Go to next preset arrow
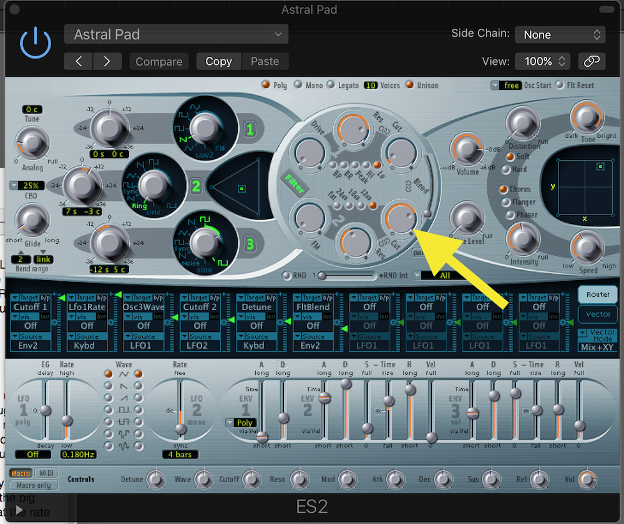The image size is (624, 524). coord(107,61)
